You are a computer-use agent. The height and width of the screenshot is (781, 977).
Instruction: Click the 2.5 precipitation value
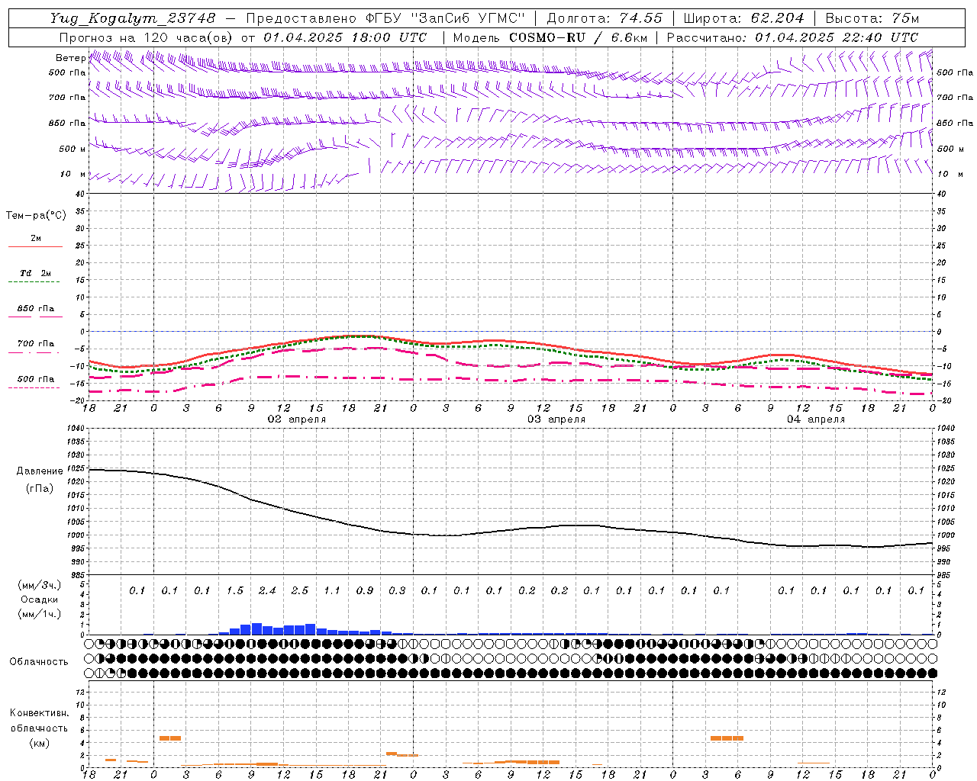coord(300,591)
